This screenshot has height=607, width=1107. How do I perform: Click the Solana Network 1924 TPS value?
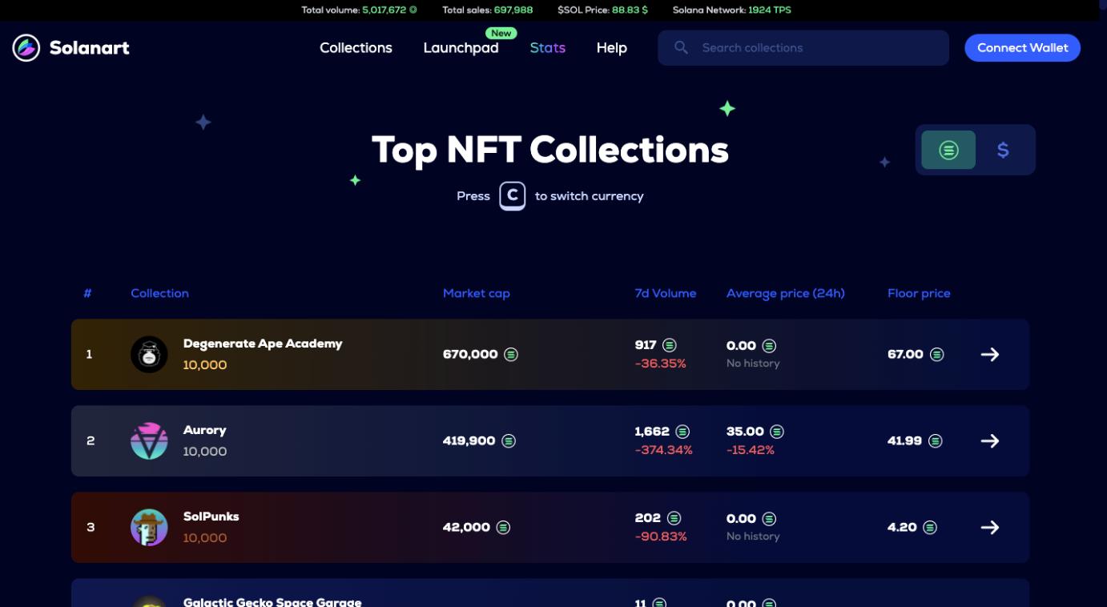770,10
